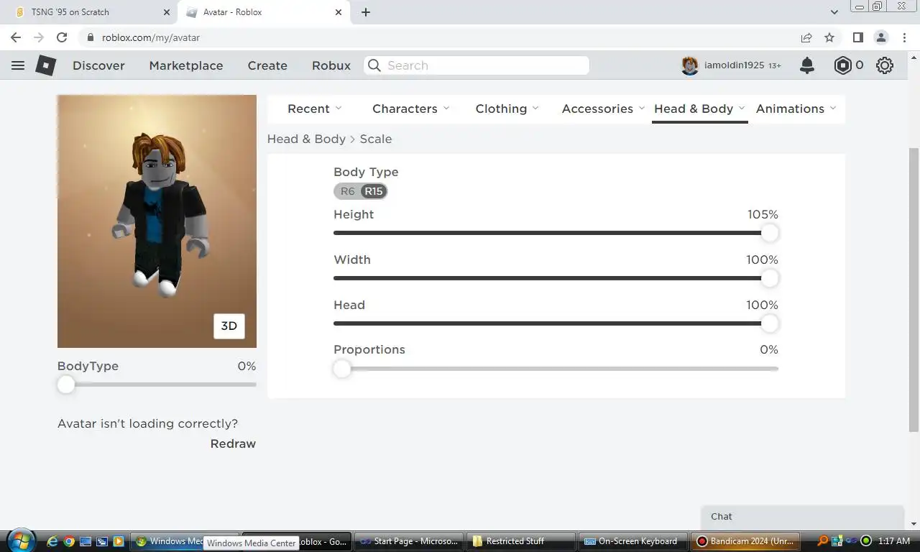The height and width of the screenshot is (552, 920).
Task: Share this page from address bar
Action: (806, 37)
